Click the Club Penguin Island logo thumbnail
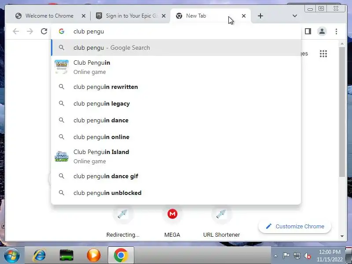 (x=62, y=156)
